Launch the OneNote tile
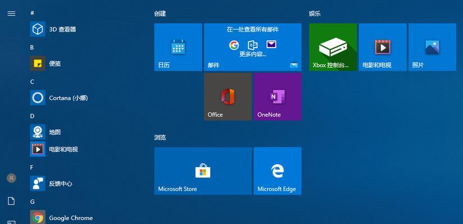 pyautogui.click(x=277, y=96)
